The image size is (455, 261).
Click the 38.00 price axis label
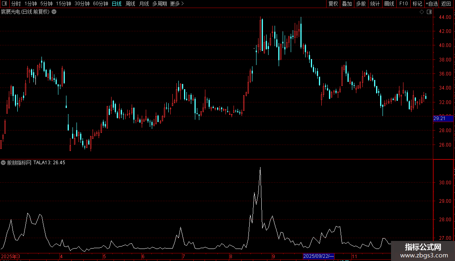(445, 59)
